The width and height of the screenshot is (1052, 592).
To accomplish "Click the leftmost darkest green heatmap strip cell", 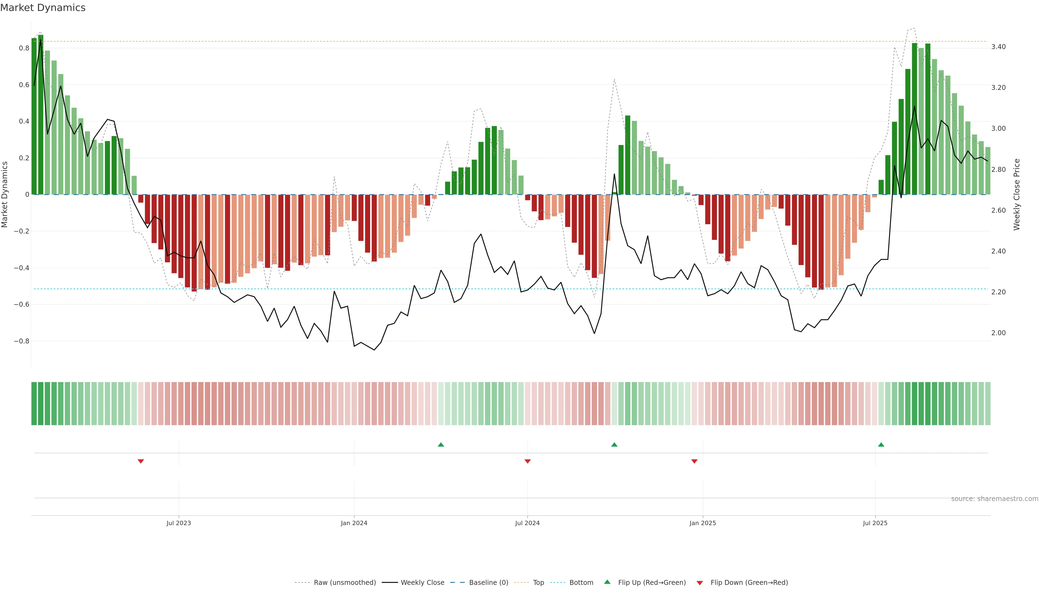I will (x=34, y=404).
